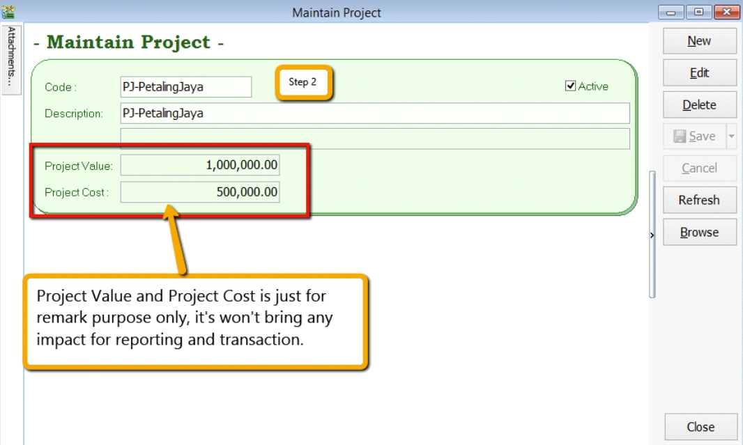The width and height of the screenshot is (743, 445).
Task: Refresh the project record
Action: tap(699, 201)
